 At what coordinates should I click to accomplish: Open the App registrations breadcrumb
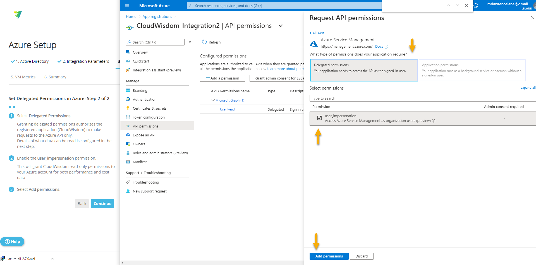coord(157,16)
